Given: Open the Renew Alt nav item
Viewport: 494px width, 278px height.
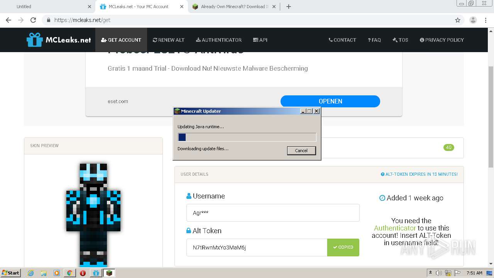Looking at the screenshot, I should [169, 40].
